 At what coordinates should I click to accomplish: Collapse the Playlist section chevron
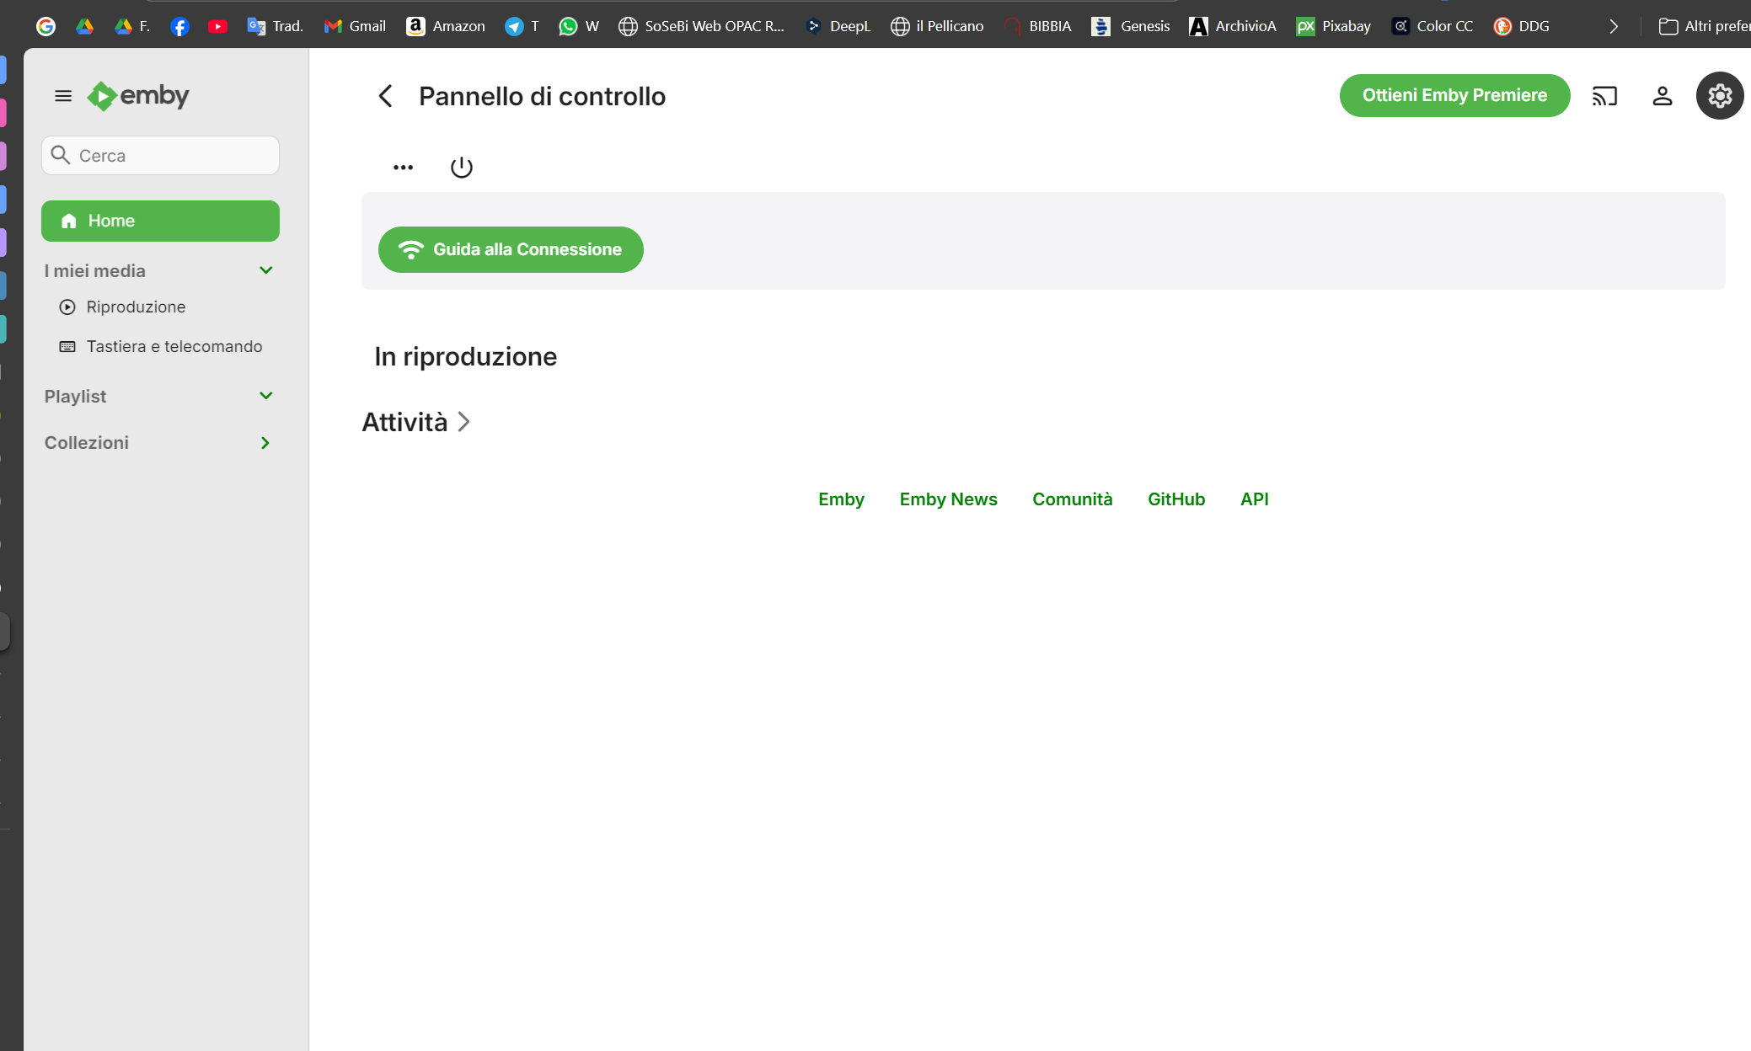(266, 396)
